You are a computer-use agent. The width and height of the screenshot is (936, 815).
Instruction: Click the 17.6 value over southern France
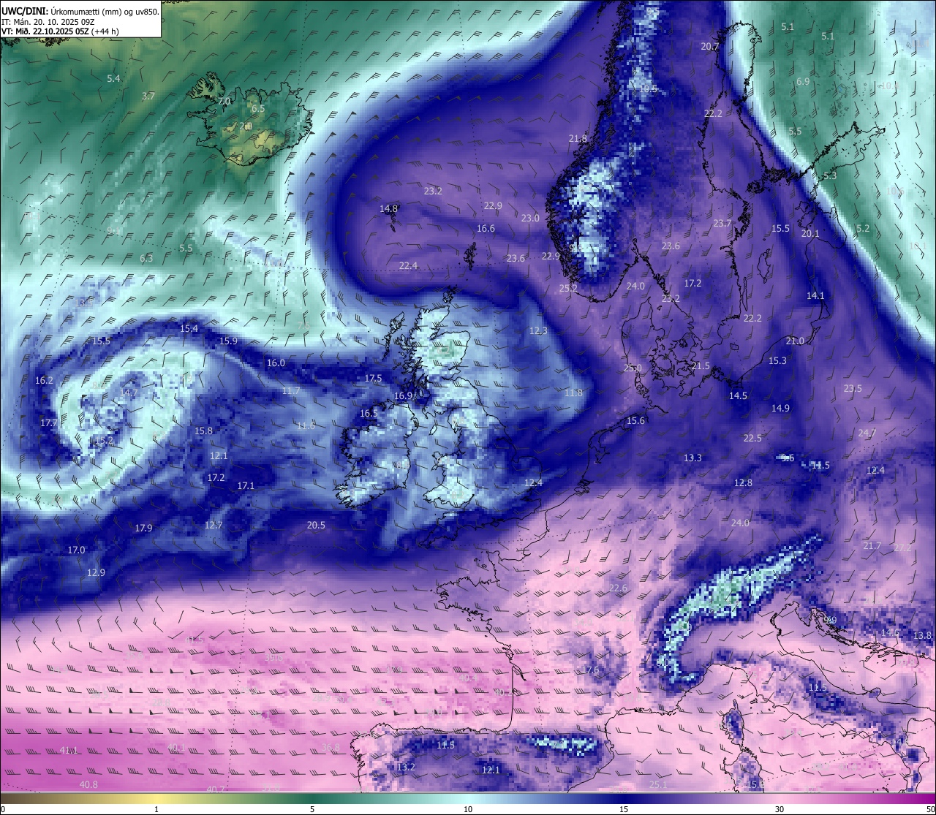589,670
